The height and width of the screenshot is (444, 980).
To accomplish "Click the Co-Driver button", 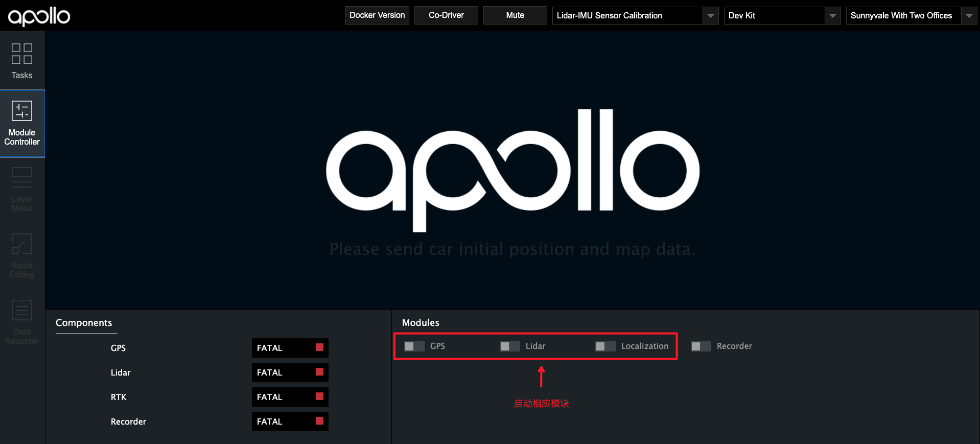I will pos(446,15).
